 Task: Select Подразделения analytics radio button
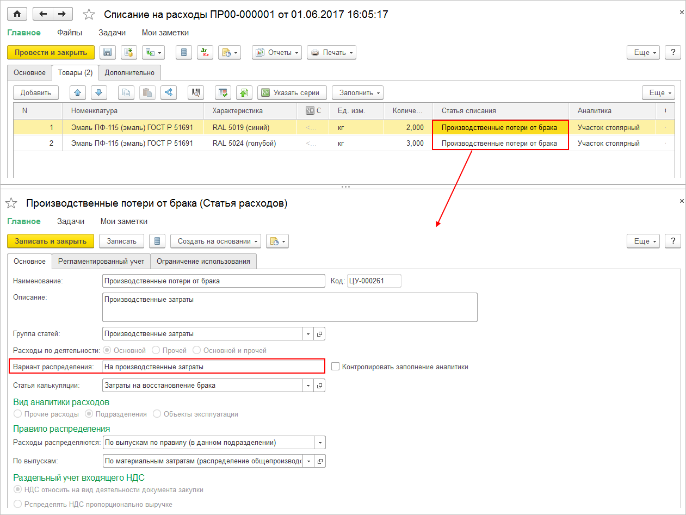pyautogui.click(x=89, y=414)
